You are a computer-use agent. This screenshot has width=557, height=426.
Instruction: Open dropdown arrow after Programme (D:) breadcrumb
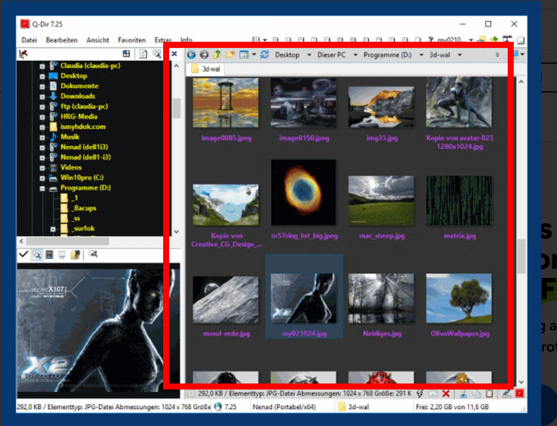coord(421,55)
